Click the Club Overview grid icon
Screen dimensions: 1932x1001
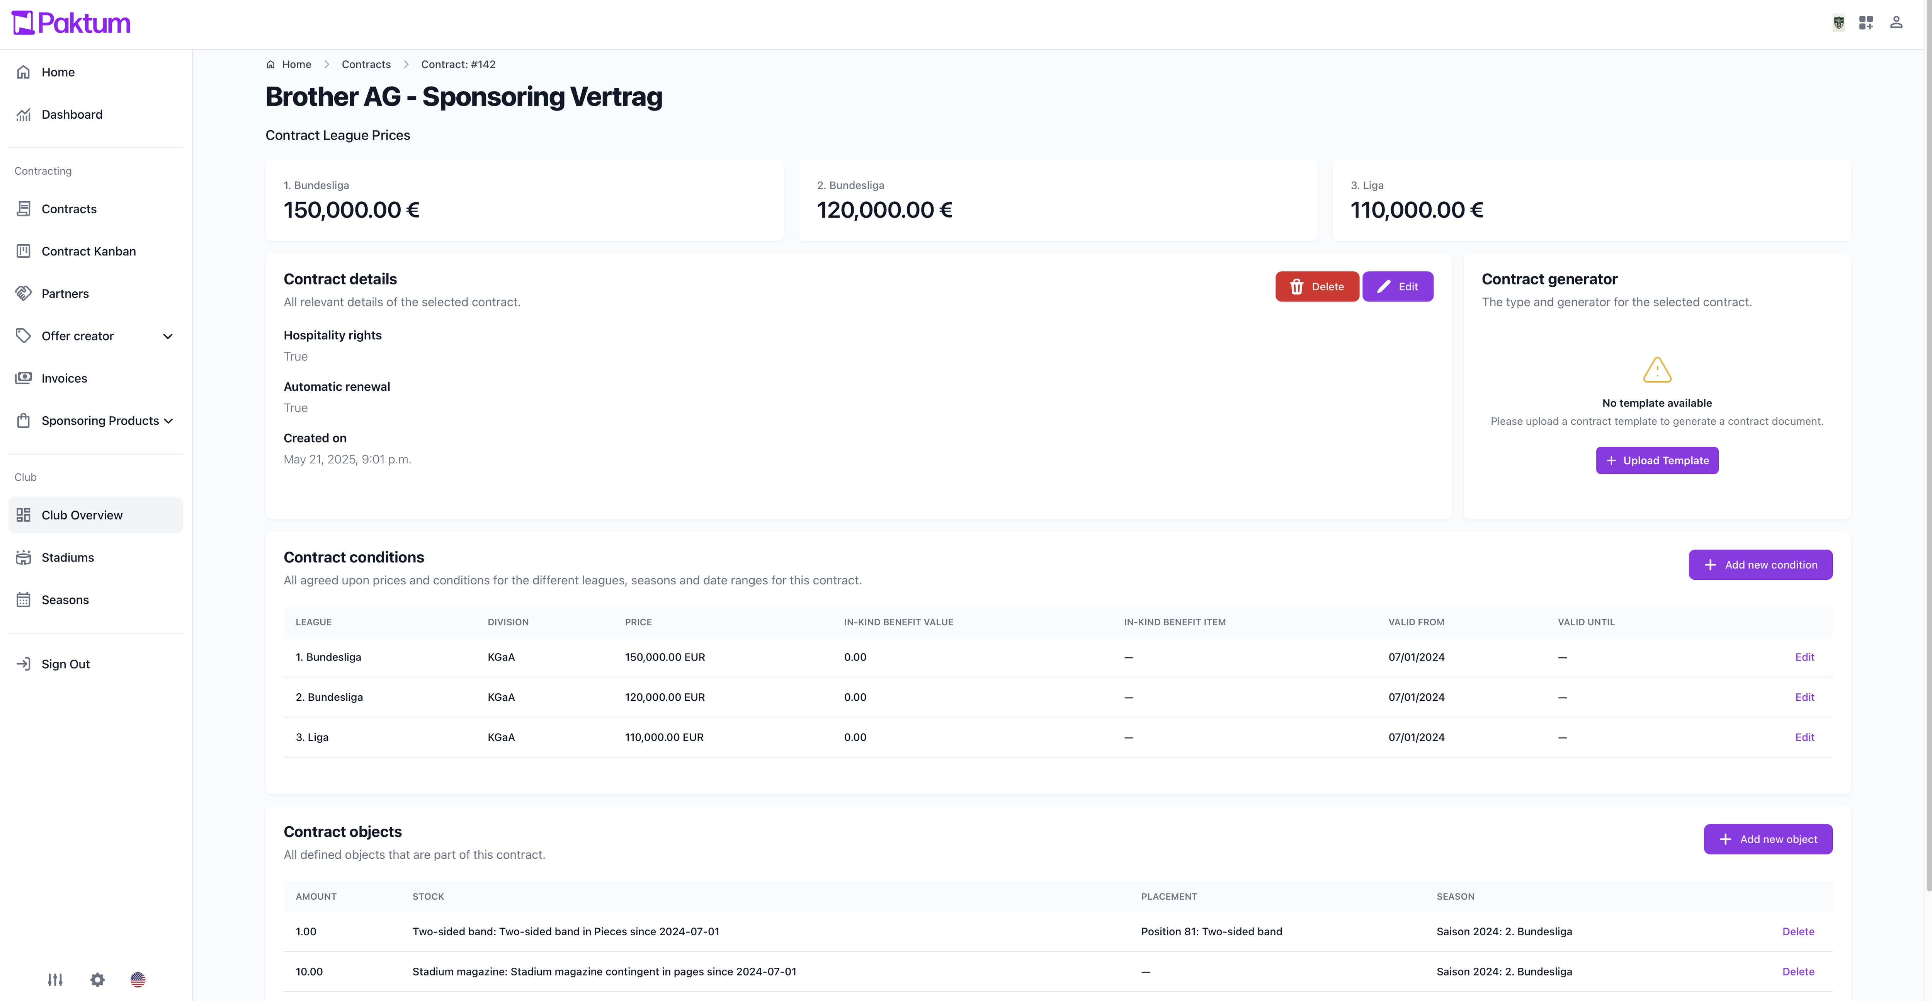23,515
